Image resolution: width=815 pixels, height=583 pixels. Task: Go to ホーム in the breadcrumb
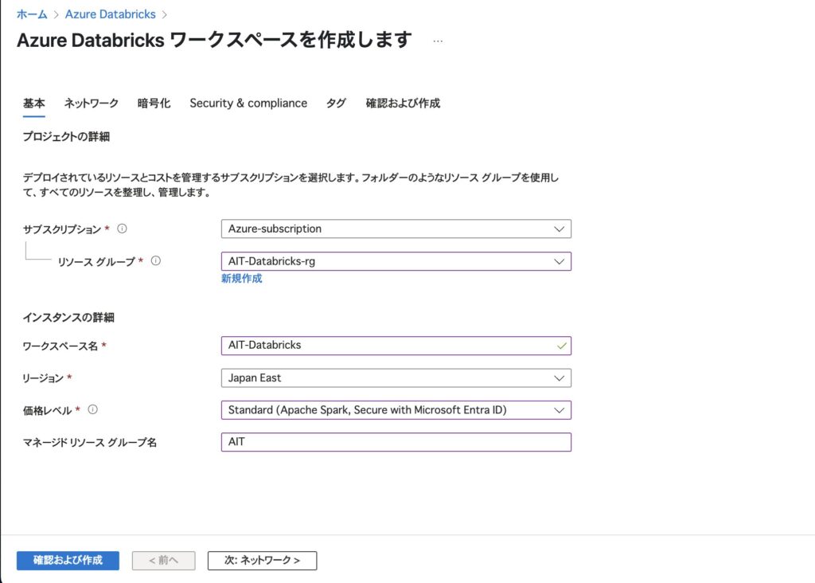click(32, 14)
